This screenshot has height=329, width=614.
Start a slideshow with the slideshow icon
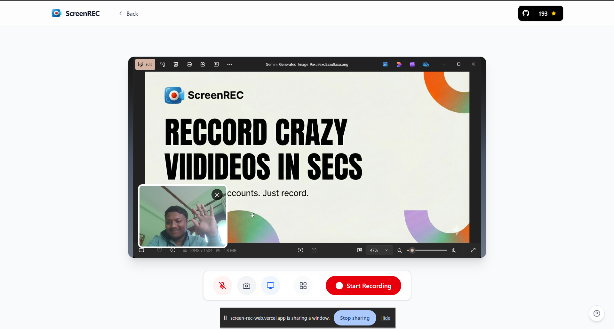pos(216,64)
